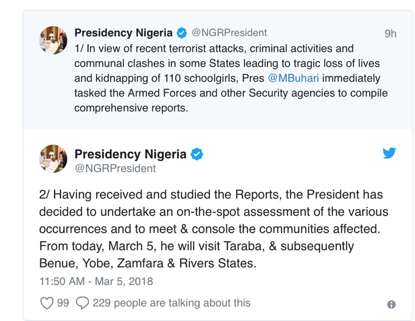Click the blue Twitter bird logo
The height and width of the screenshot is (321, 415).
389,153
